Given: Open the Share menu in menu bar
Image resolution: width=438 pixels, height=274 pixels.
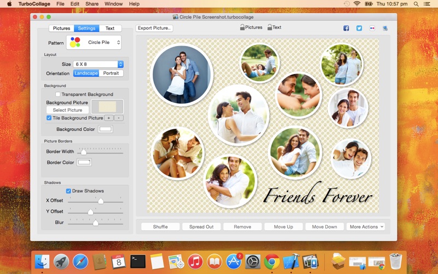Looking at the screenshot, I should 92,4.
